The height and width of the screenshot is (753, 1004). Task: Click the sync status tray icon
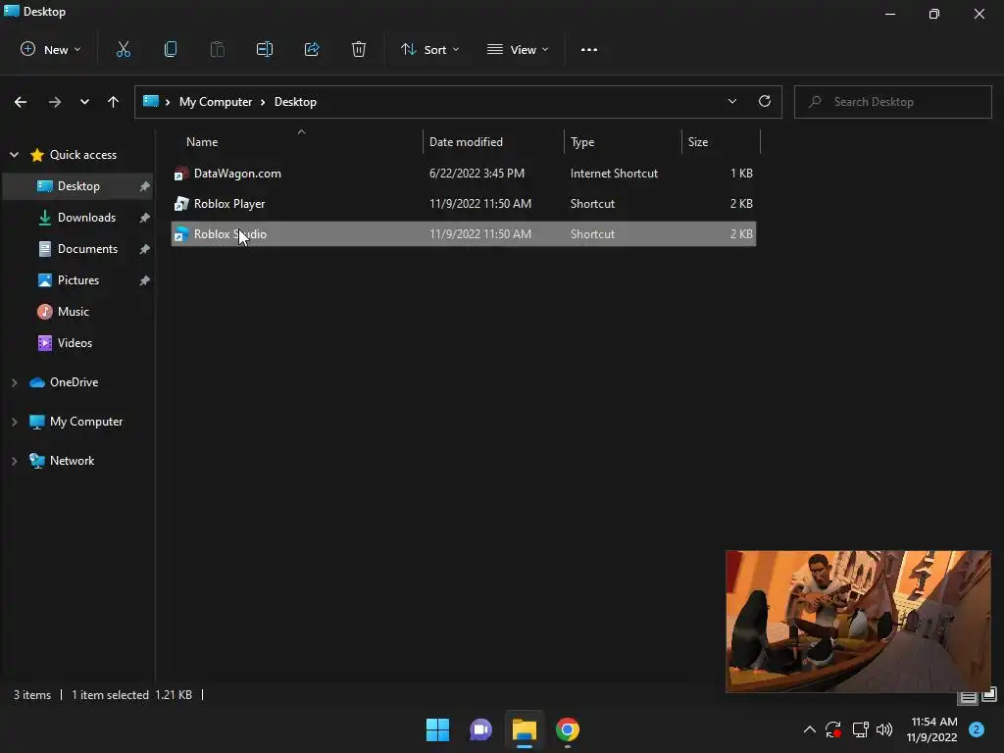tap(833, 729)
